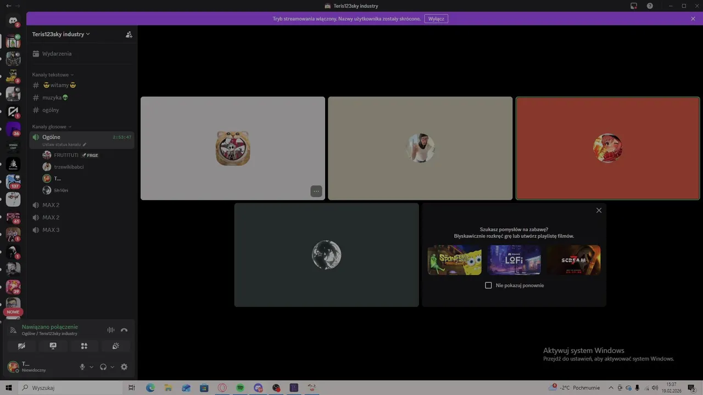Viewport: 703px width, 395px height.
Task: Select the Ogólne voice channel
Action: tap(82, 137)
